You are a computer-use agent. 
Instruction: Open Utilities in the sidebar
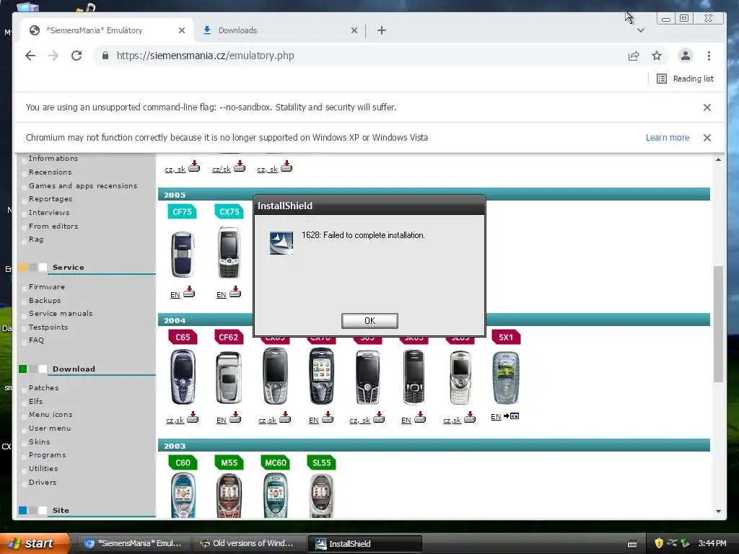click(x=43, y=469)
